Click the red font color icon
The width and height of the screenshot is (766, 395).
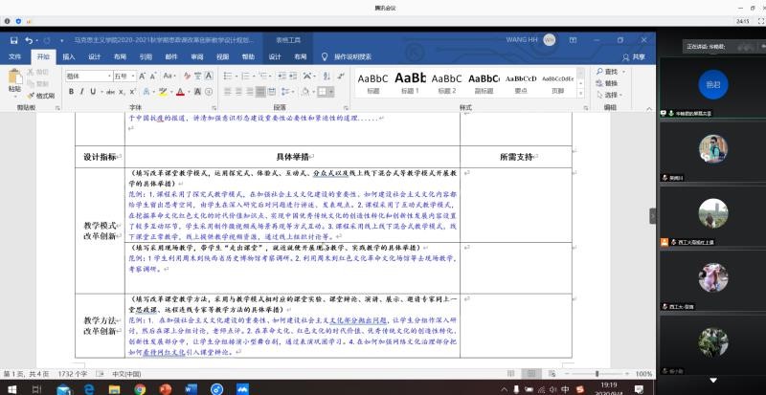click(179, 92)
